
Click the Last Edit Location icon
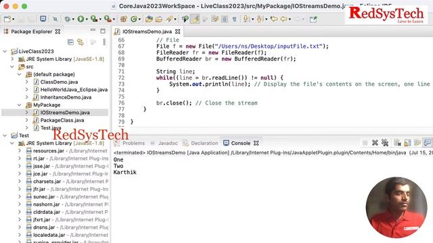point(273,19)
